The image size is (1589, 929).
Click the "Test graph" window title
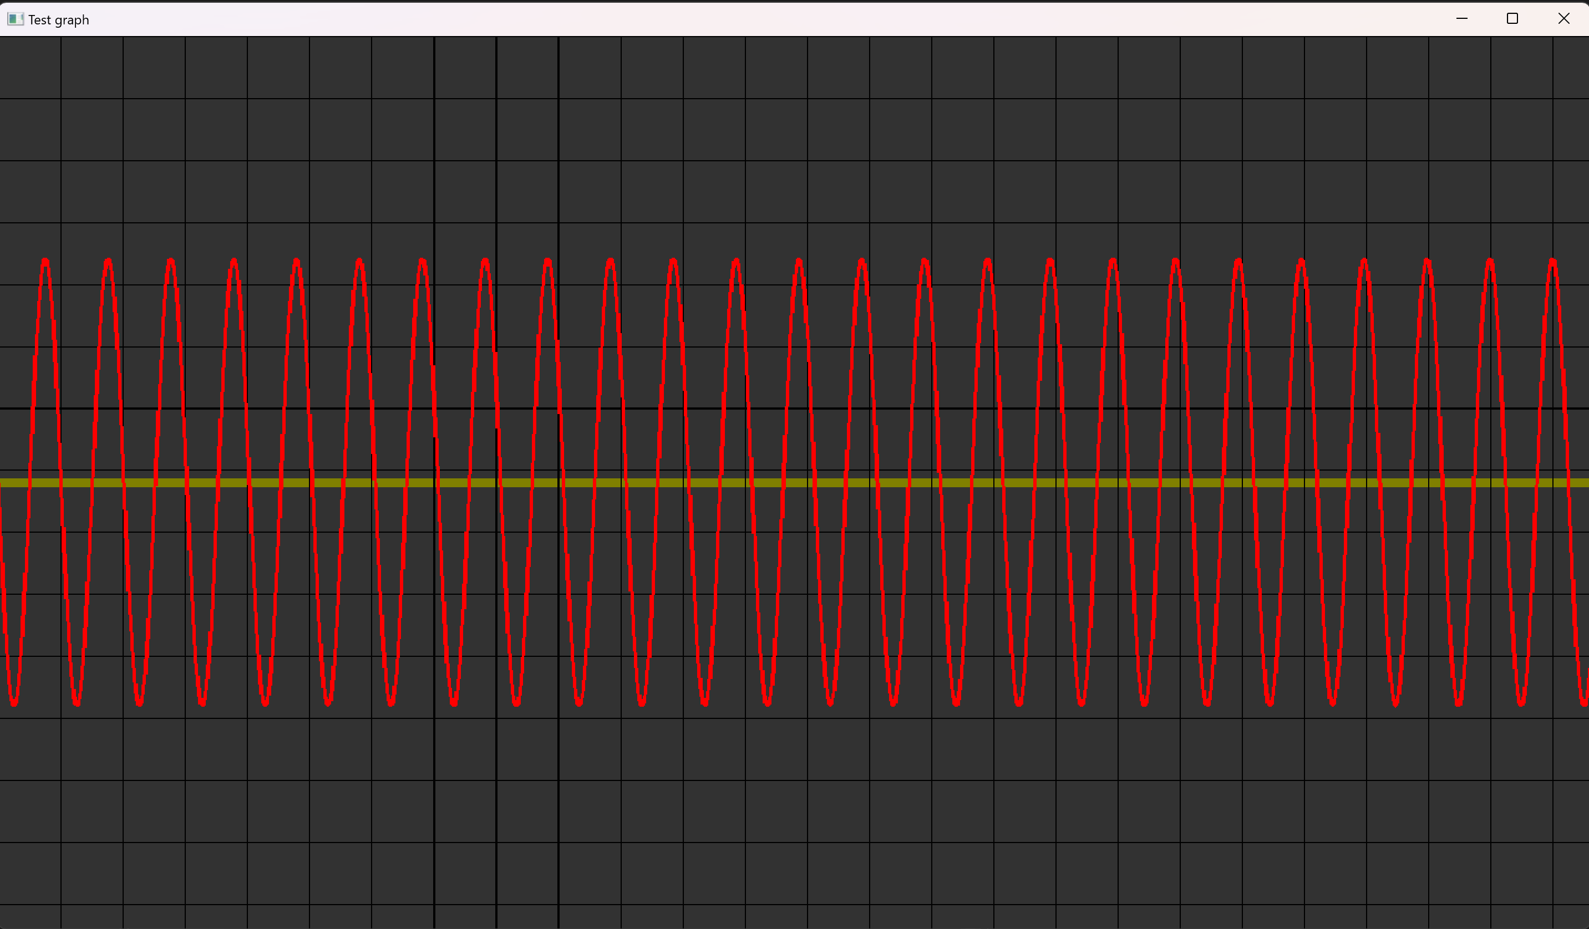59,20
